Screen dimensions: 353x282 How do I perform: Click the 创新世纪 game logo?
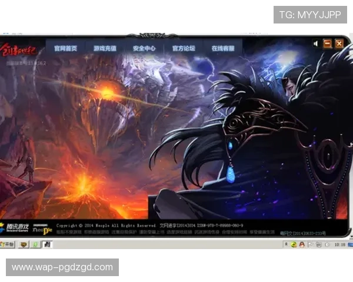(18, 51)
